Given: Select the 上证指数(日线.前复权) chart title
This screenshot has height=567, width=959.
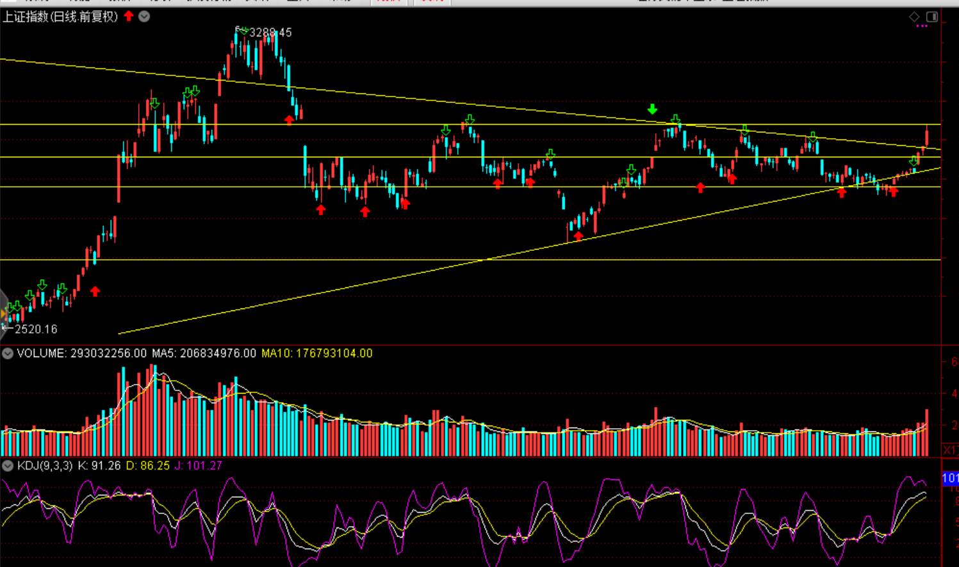Looking at the screenshot, I should coord(60,17).
